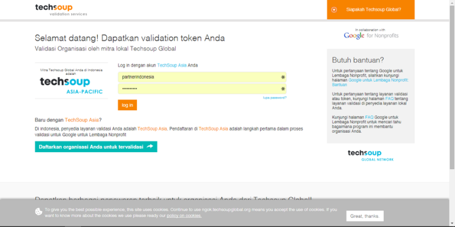Expand the Siapakah Techsoup Global dropdown arrow

334,10
